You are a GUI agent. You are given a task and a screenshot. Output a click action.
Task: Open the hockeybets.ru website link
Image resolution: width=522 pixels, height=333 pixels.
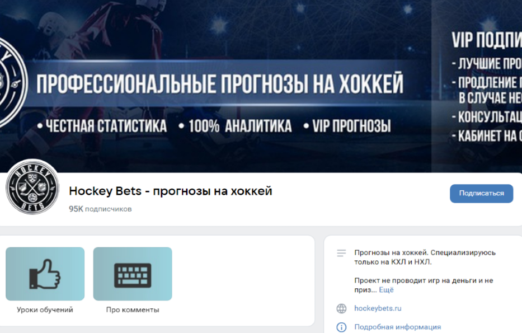(378, 308)
